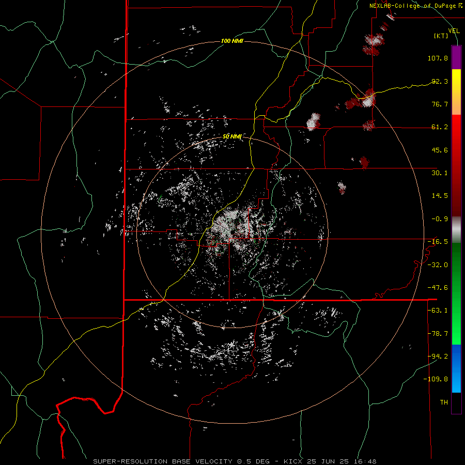Click the [KT] units label

(x=441, y=36)
